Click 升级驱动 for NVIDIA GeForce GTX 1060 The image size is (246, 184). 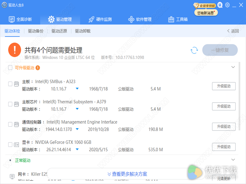224,147
